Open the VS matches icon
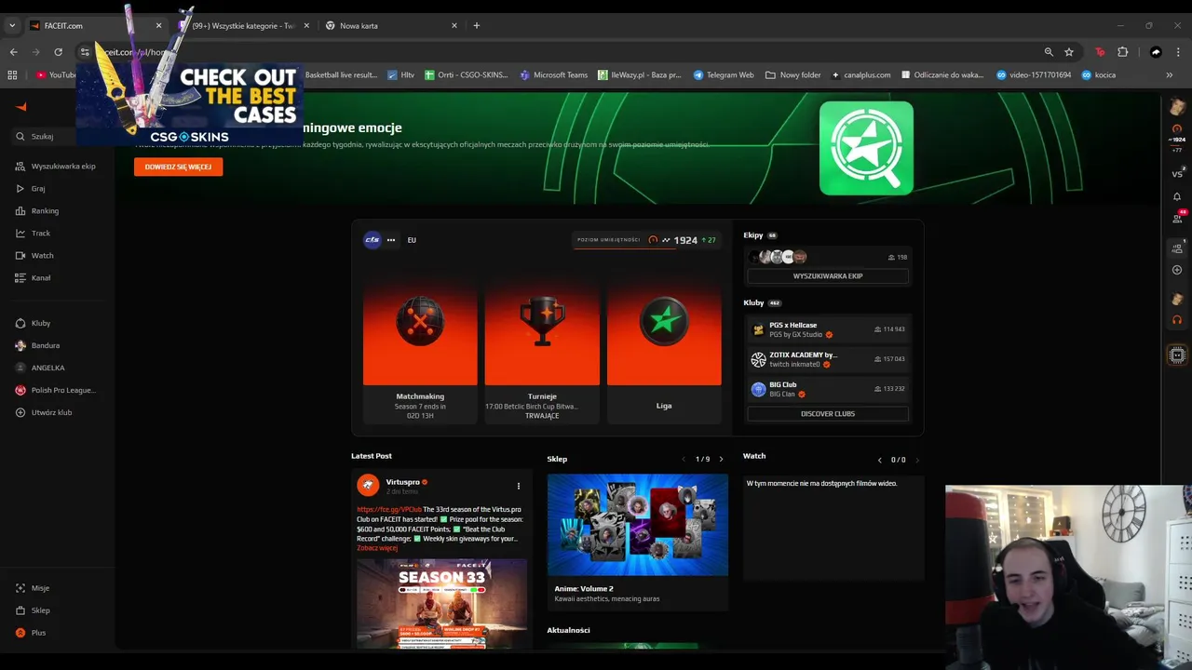 pyautogui.click(x=1177, y=174)
